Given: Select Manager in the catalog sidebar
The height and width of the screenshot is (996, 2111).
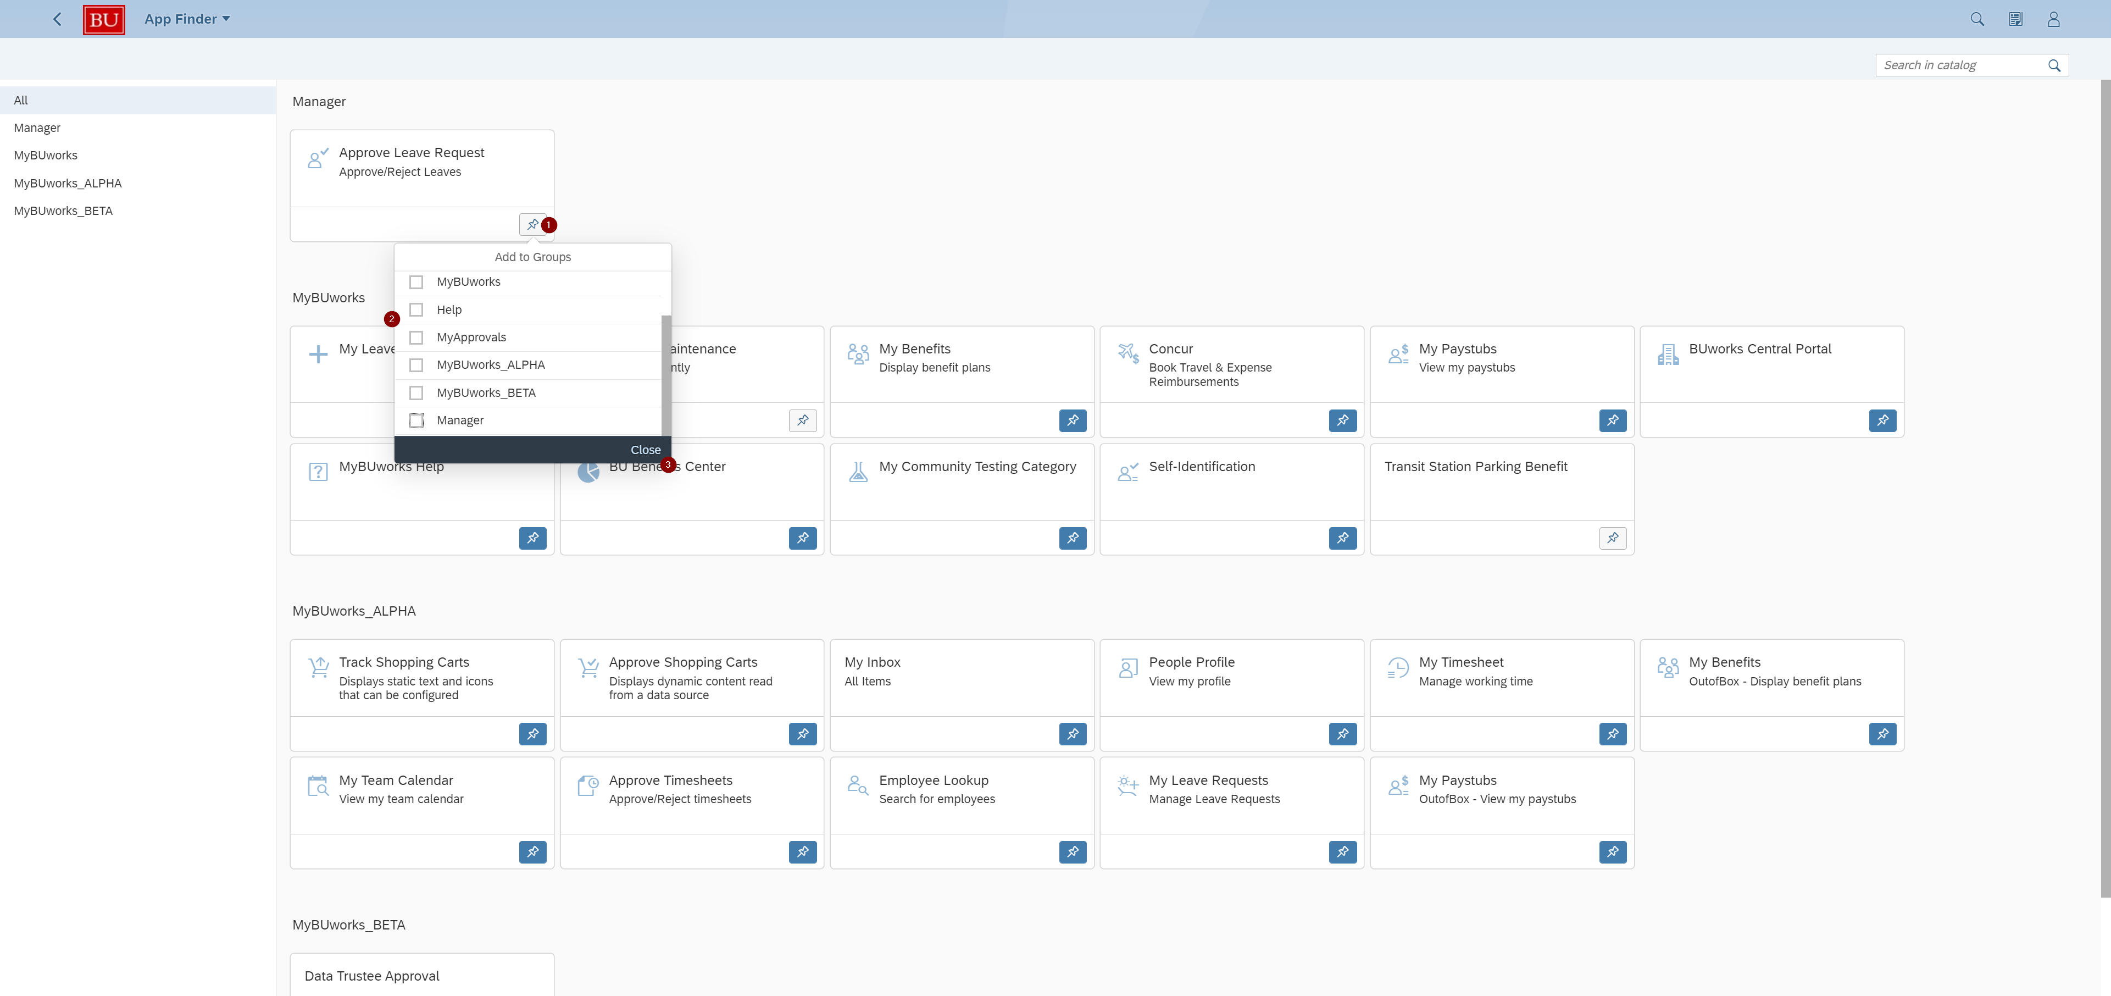Looking at the screenshot, I should (138, 128).
